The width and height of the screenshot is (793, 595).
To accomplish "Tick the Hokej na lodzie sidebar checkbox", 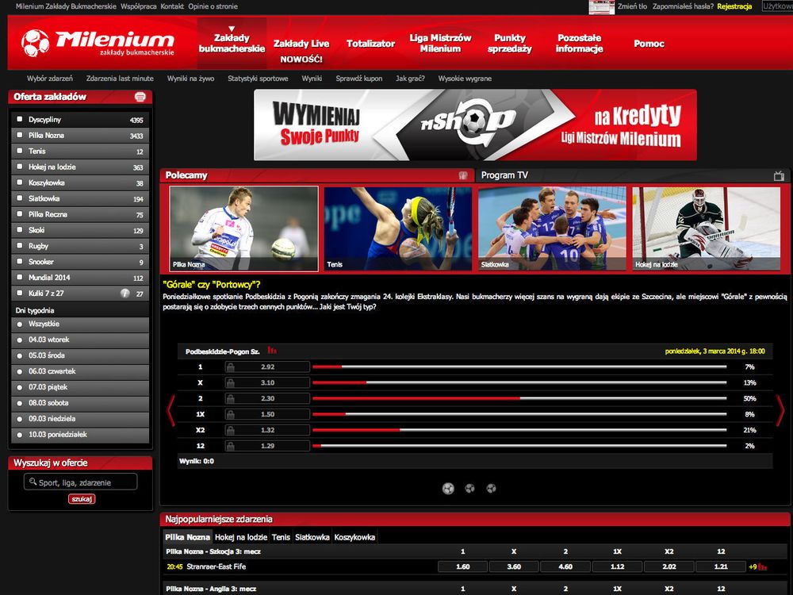I will [x=20, y=167].
